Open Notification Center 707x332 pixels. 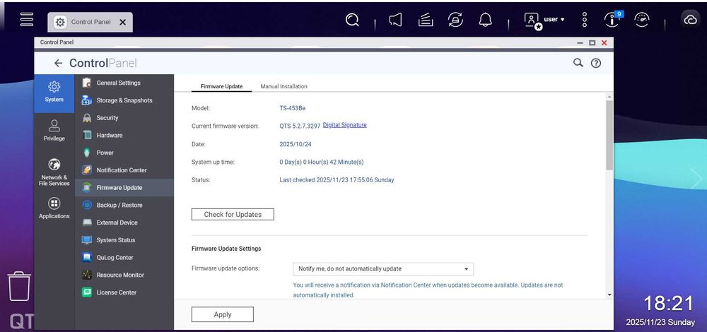tap(124, 170)
